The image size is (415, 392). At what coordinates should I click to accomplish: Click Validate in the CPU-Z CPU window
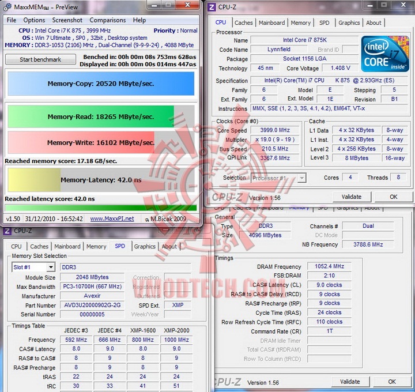352,197
